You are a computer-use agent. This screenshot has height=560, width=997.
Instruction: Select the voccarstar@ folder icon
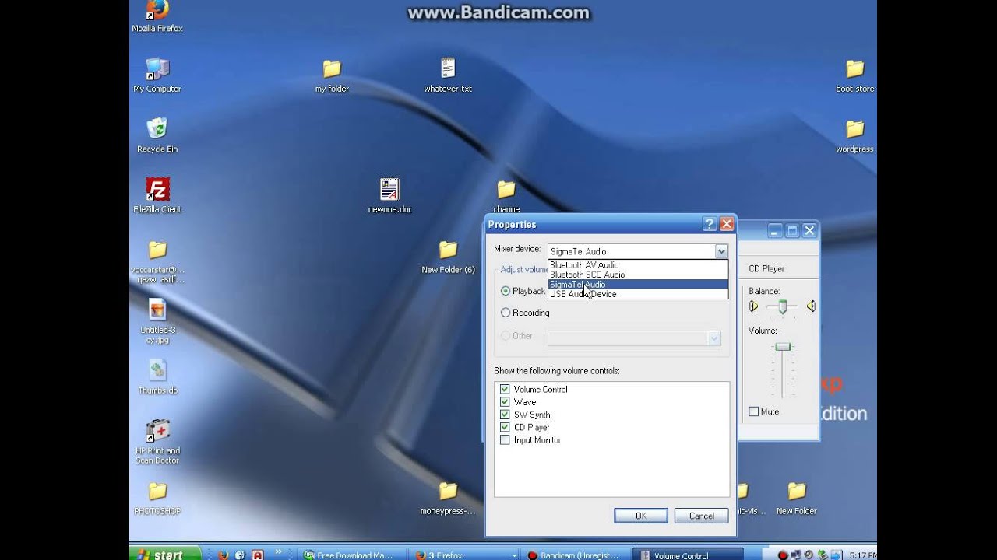pyautogui.click(x=157, y=261)
